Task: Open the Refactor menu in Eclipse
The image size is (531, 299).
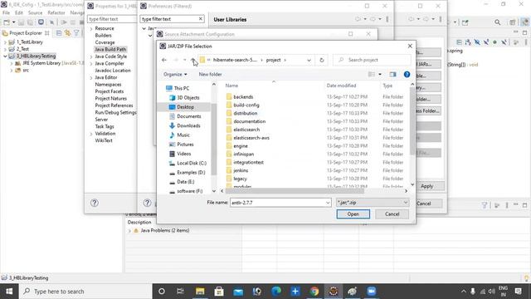Action: tap(56, 13)
